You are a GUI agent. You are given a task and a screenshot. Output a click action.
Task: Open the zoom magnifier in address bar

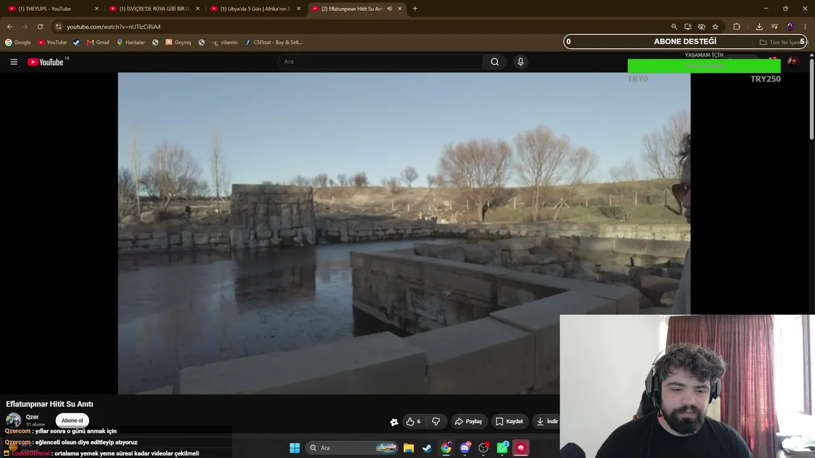coord(674,27)
